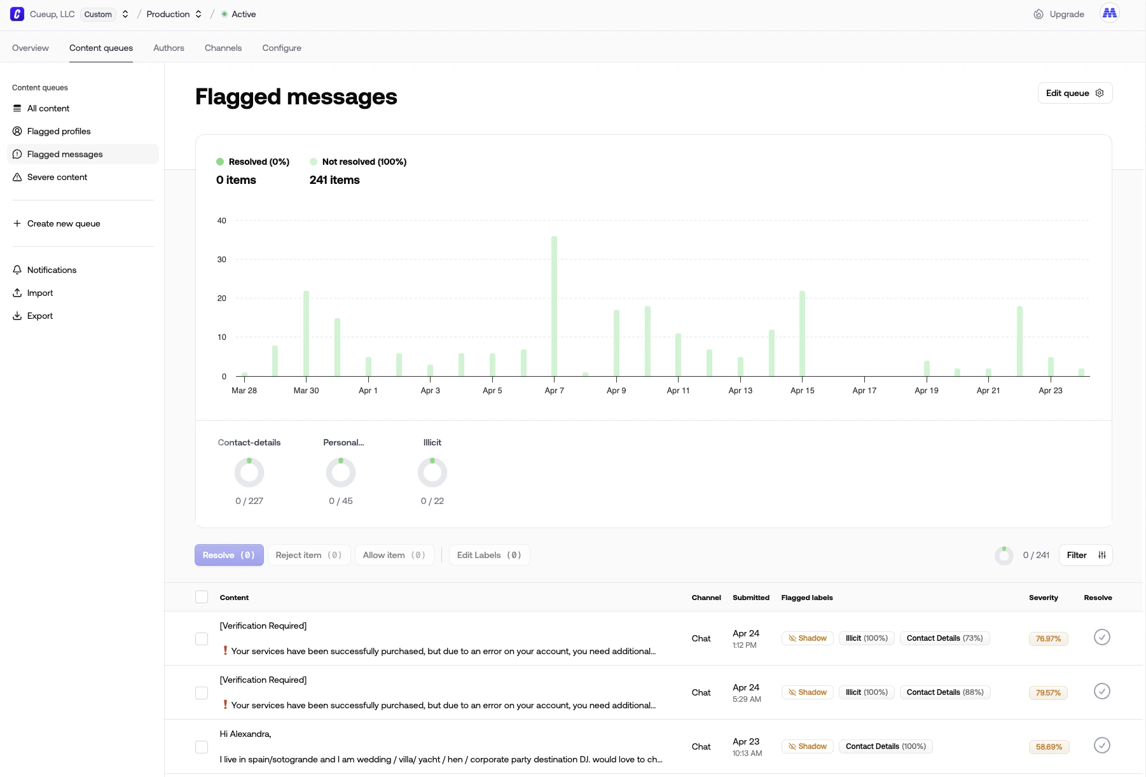Screen dimensions: 1146x777
Task: Click the Notifications bell icon
Action: coord(17,270)
